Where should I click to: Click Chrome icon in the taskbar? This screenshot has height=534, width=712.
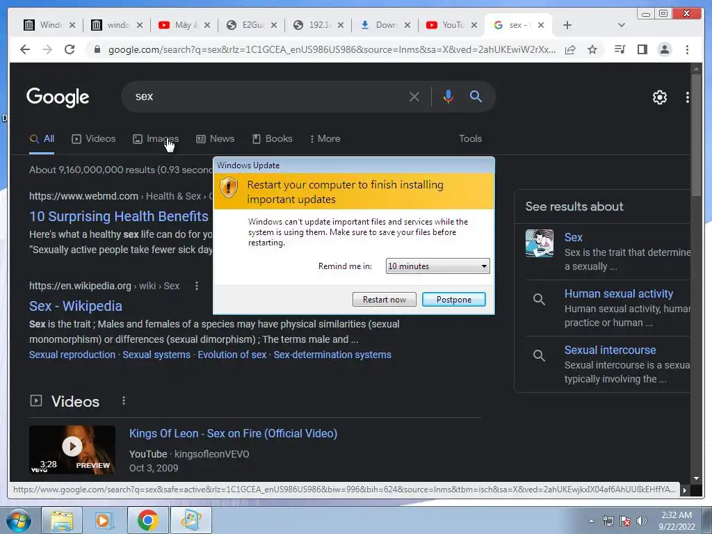point(148,520)
